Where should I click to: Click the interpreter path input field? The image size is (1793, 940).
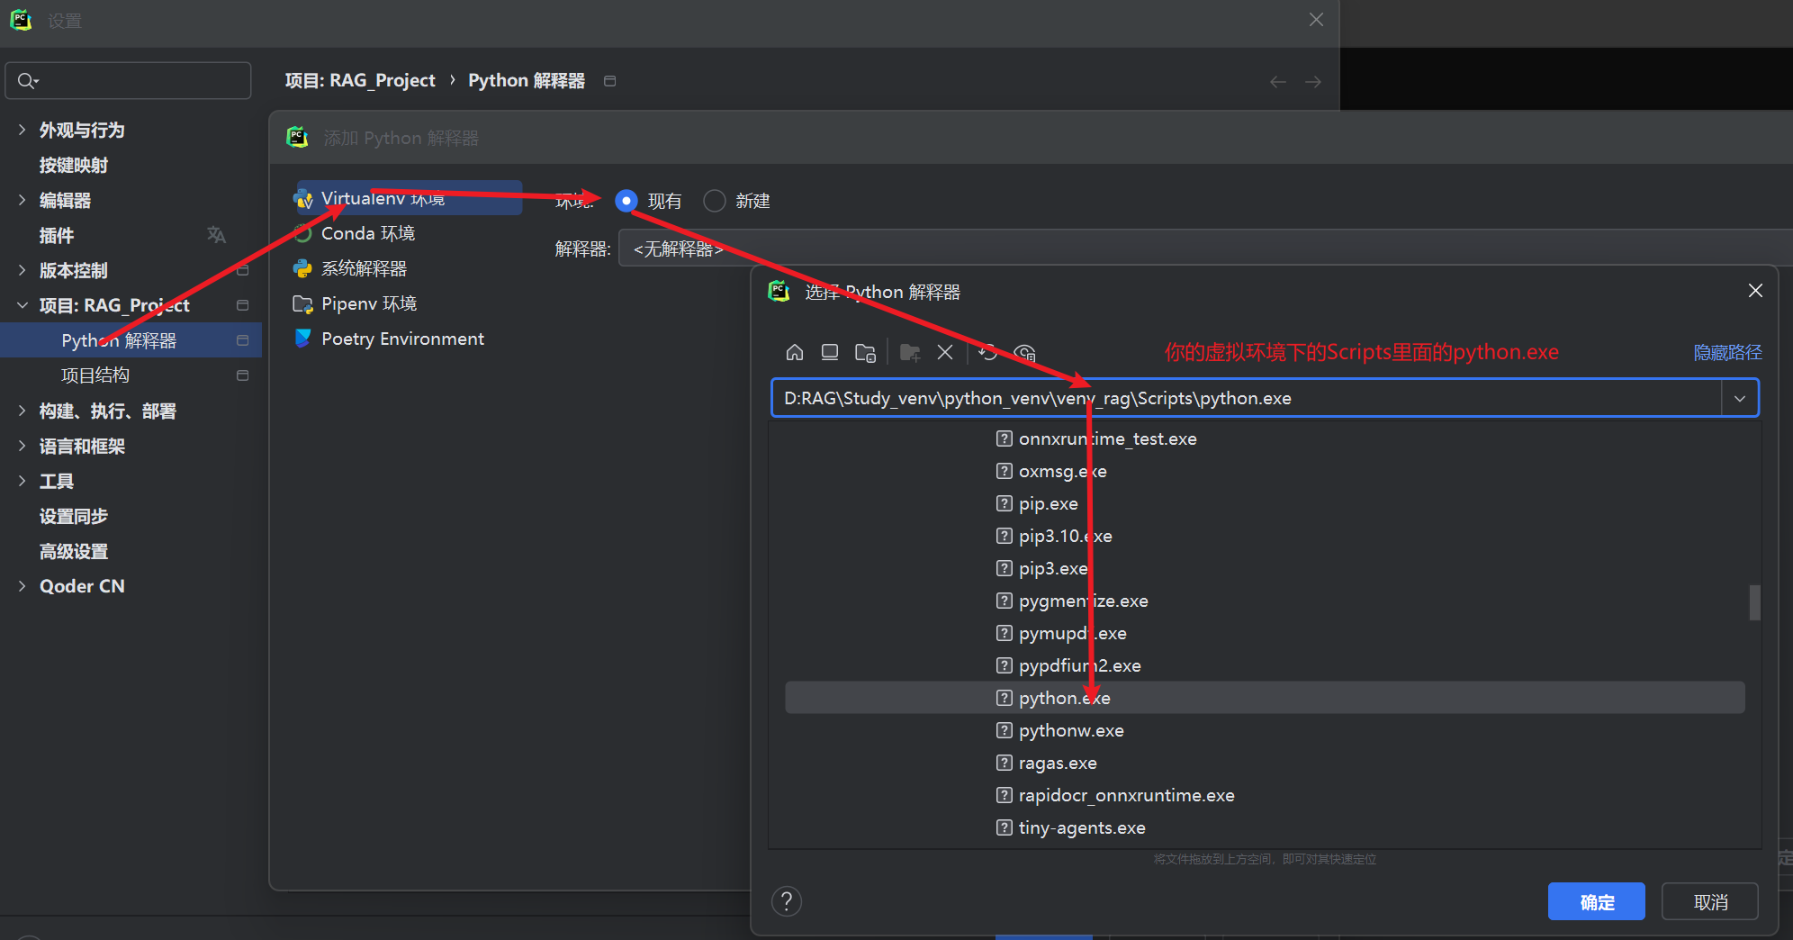(1247, 398)
